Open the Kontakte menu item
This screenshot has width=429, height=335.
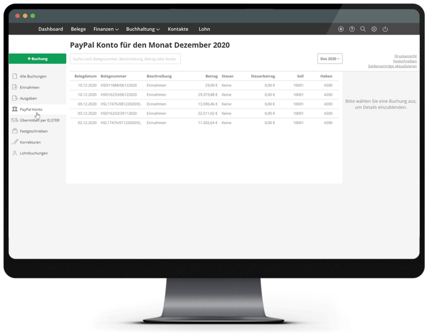pyautogui.click(x=178, y=29)
